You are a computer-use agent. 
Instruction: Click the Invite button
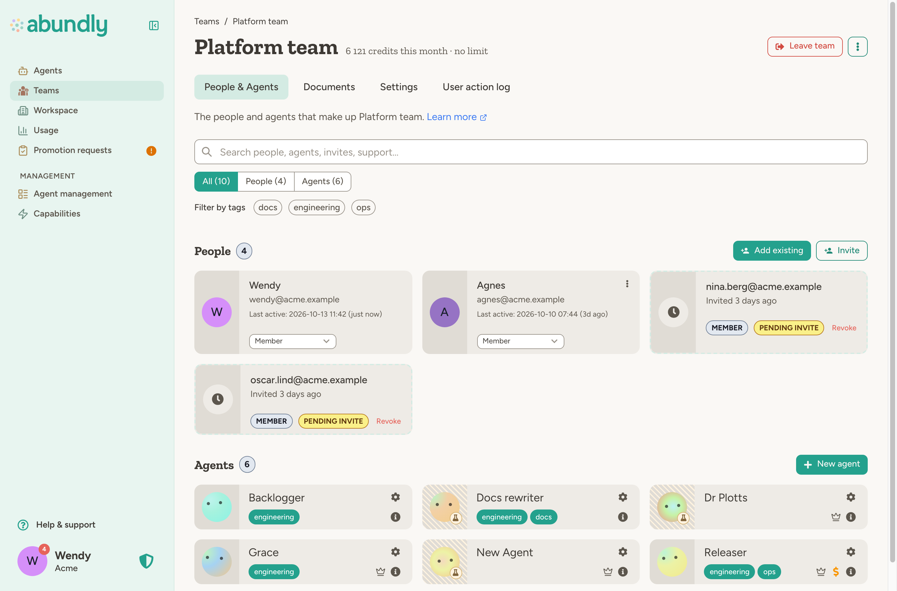pos(841,251)
